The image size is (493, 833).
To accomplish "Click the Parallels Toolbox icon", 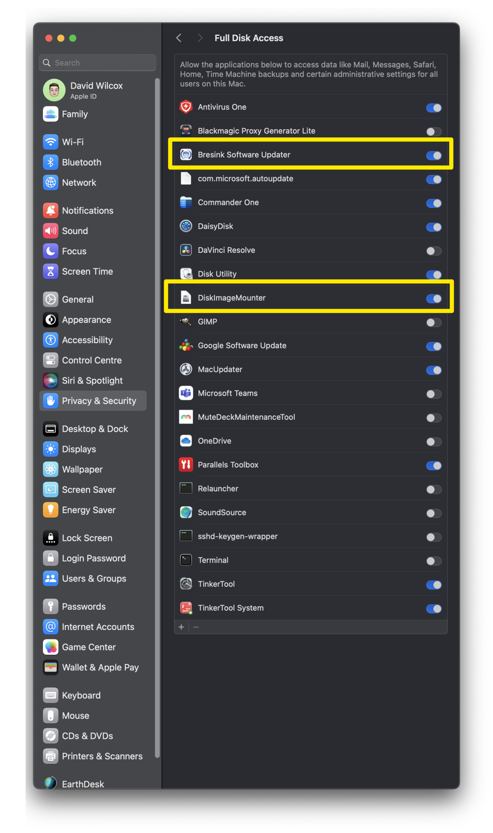I will pos(186,464).
